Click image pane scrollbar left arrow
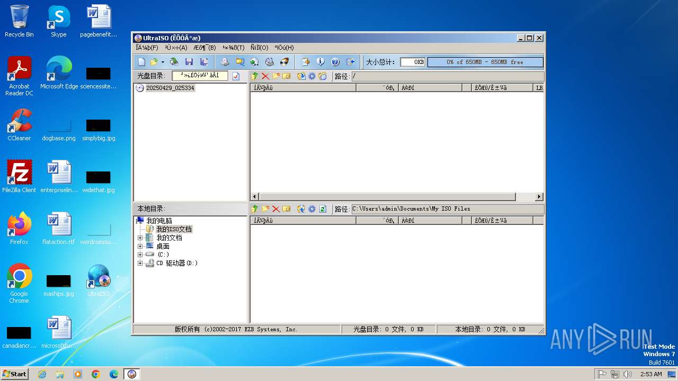 coord(255,197)
